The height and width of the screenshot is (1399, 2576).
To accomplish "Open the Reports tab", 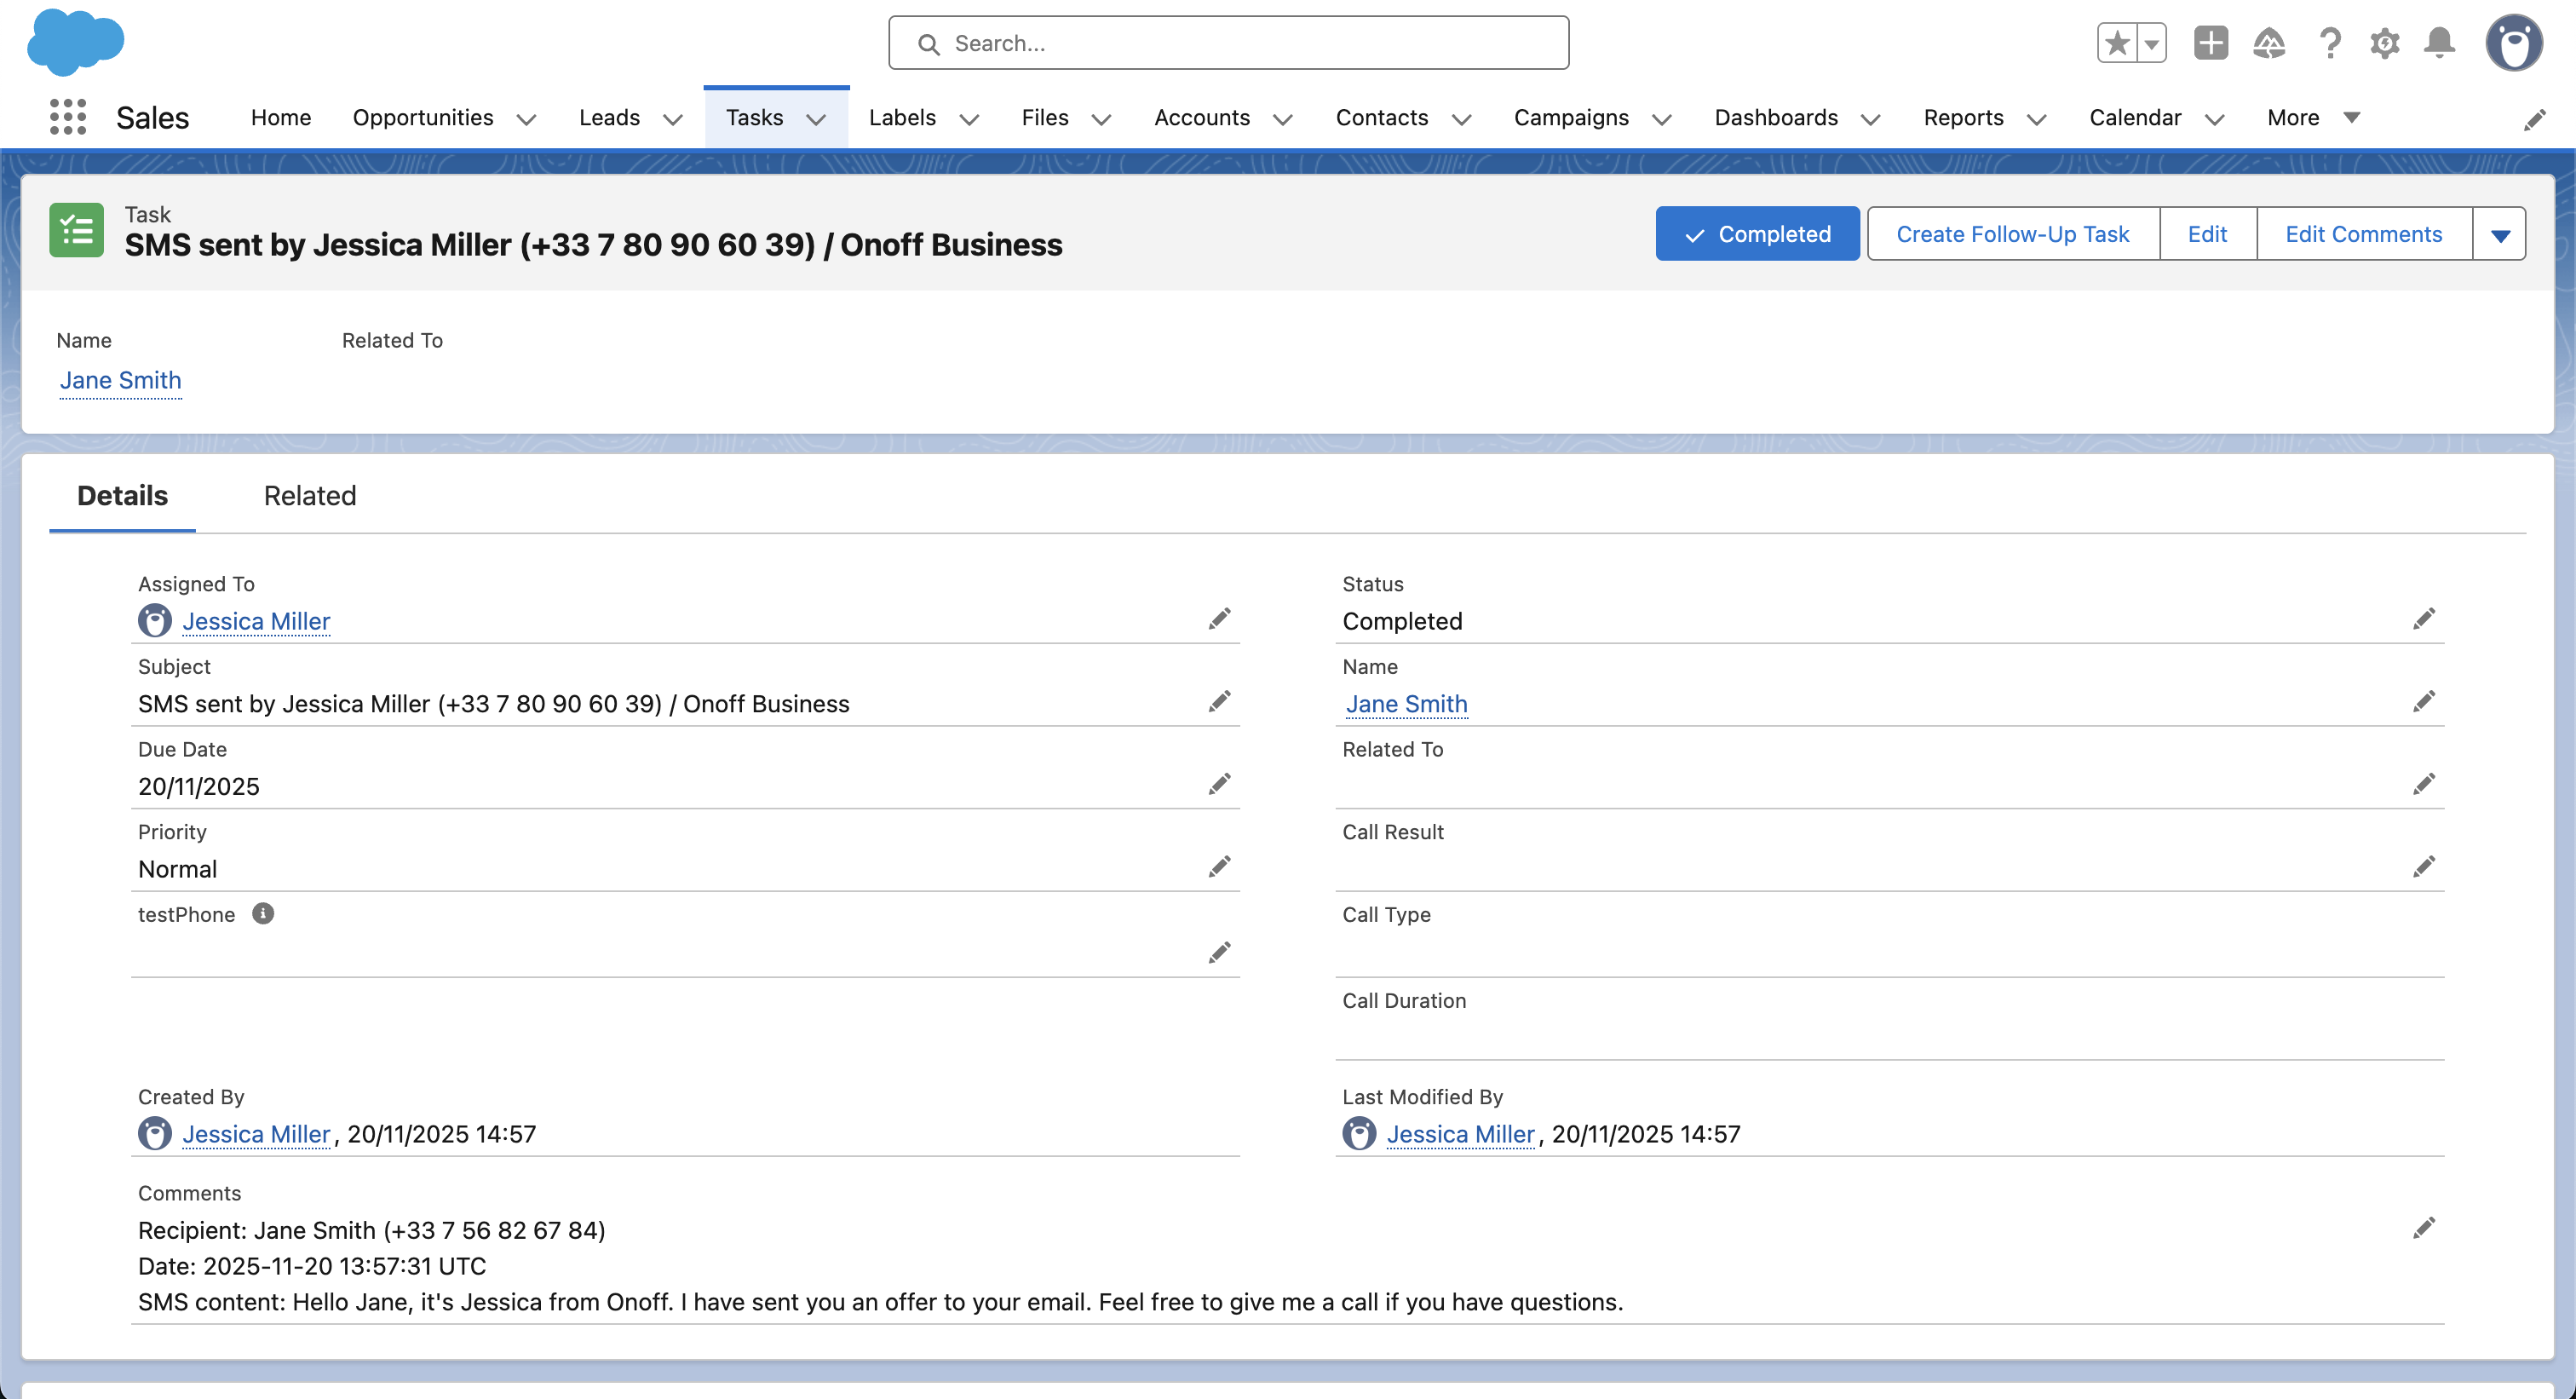I will (x=1964, y=118).
